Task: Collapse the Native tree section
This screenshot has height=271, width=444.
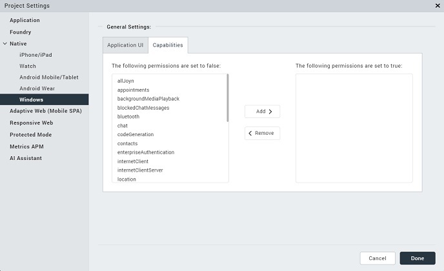Action: coord(5,44)
